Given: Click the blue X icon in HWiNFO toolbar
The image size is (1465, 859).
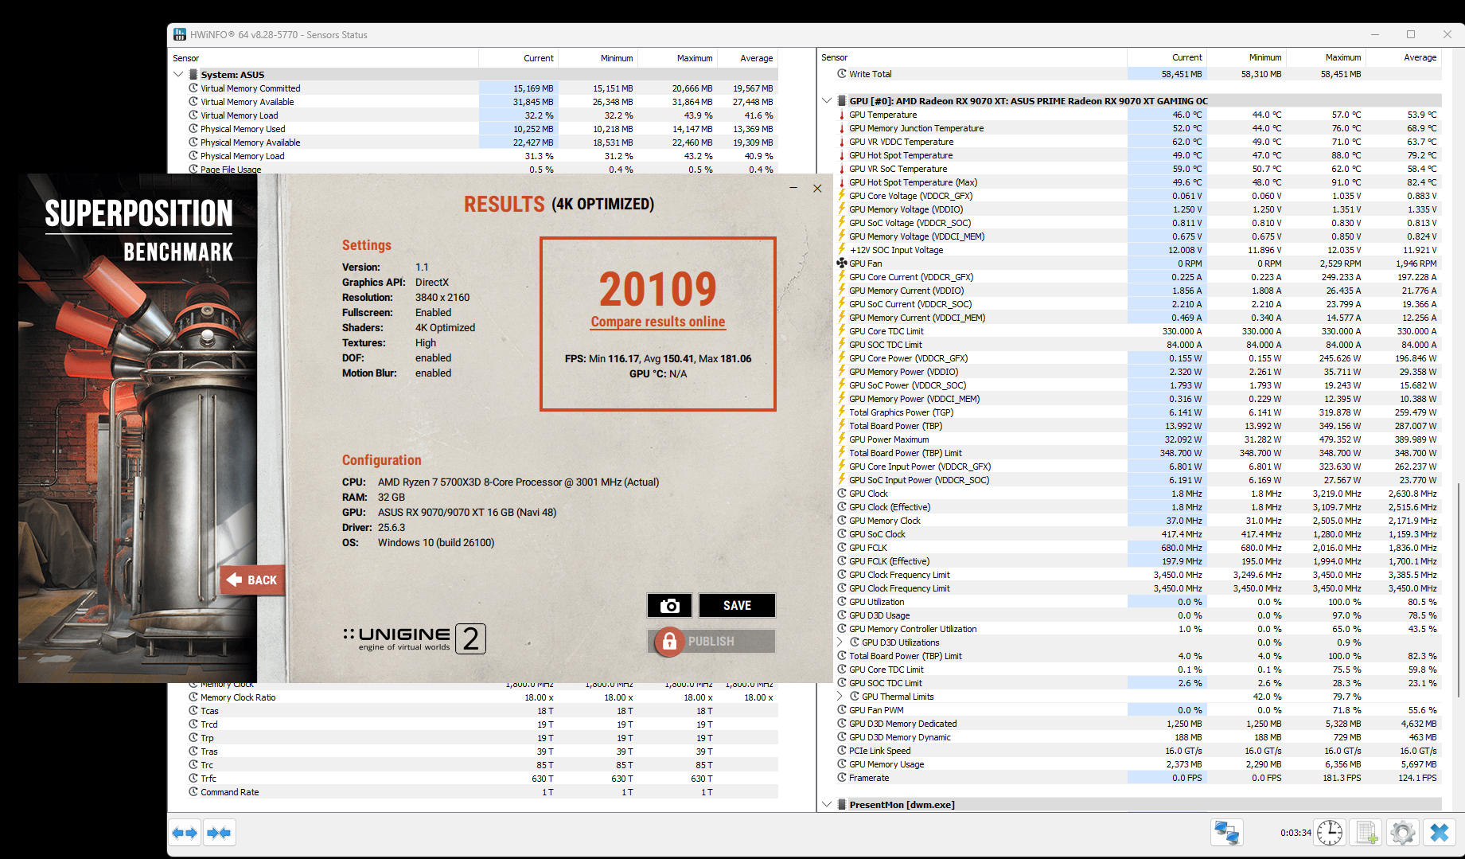Looking at the screenshot, I should [1440, 833].
